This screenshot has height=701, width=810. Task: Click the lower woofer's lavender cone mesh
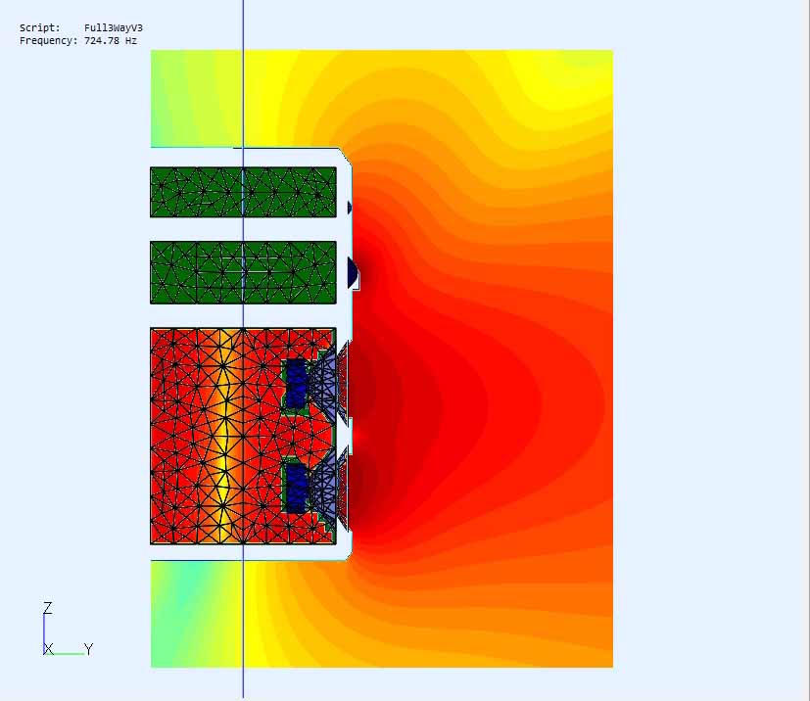[324, 489]
